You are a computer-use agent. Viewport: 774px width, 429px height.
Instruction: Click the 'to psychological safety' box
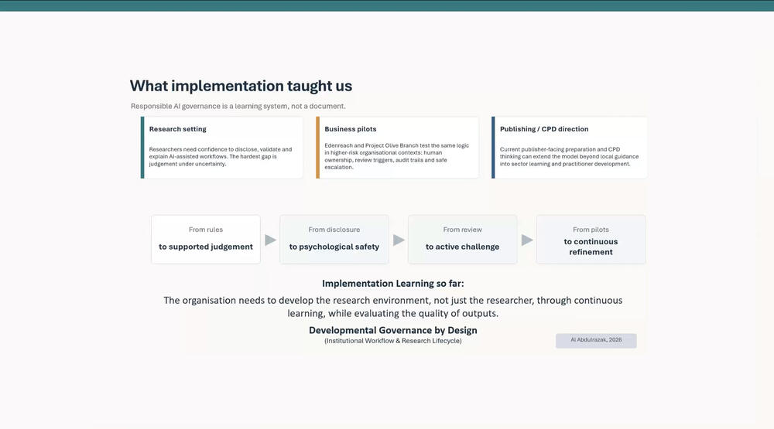click(334, 239)
